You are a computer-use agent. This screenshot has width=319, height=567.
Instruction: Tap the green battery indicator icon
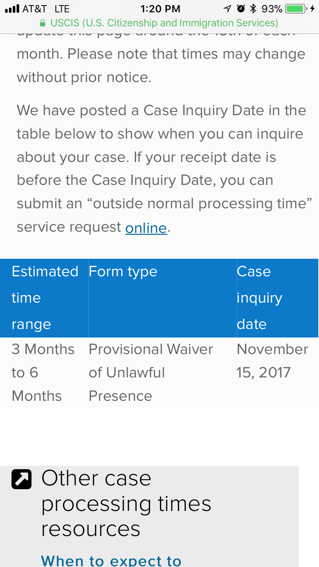(297, 9)
